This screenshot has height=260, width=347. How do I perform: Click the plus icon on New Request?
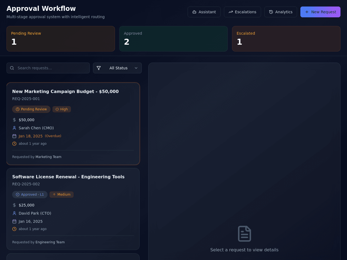coord(307,12)
